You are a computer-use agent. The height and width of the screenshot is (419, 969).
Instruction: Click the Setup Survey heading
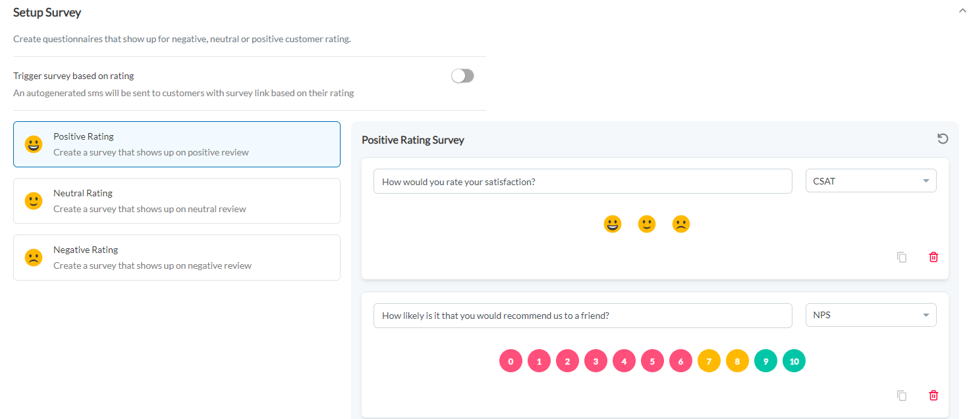click(x=47, y=13)
